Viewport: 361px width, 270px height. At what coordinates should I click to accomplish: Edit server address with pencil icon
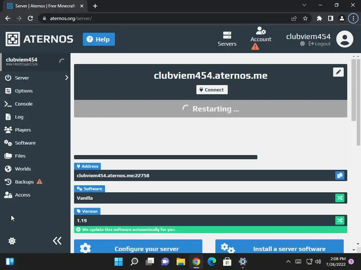(x=338, y=72)
